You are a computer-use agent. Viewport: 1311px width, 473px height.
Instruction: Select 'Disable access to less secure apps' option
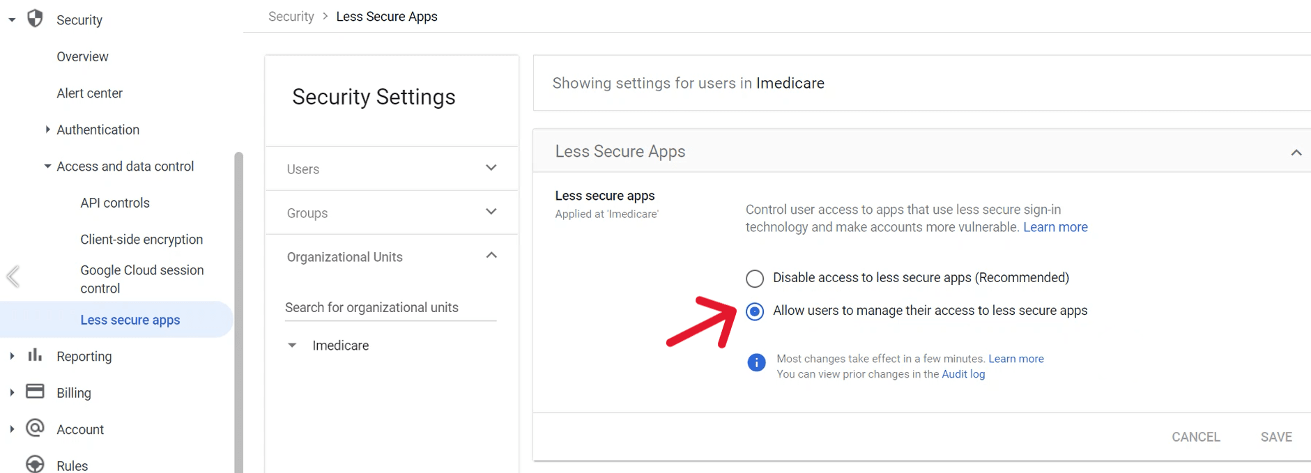pyautogui.click(x=754, y=278)
